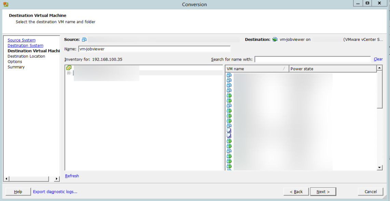This screenshot has width=390, height=201.
Task: Collapse the inventory tree node under the root
Action: pyautogui.click(x=69, y=73)
